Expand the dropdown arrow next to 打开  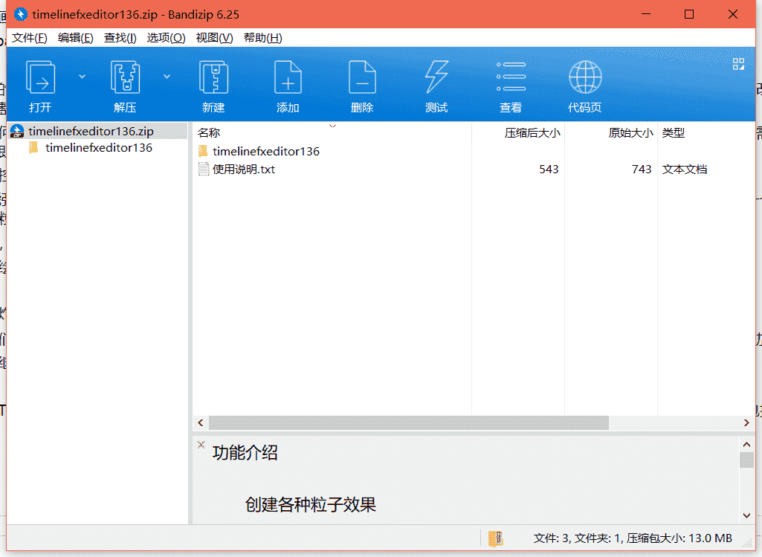point(82,77)
